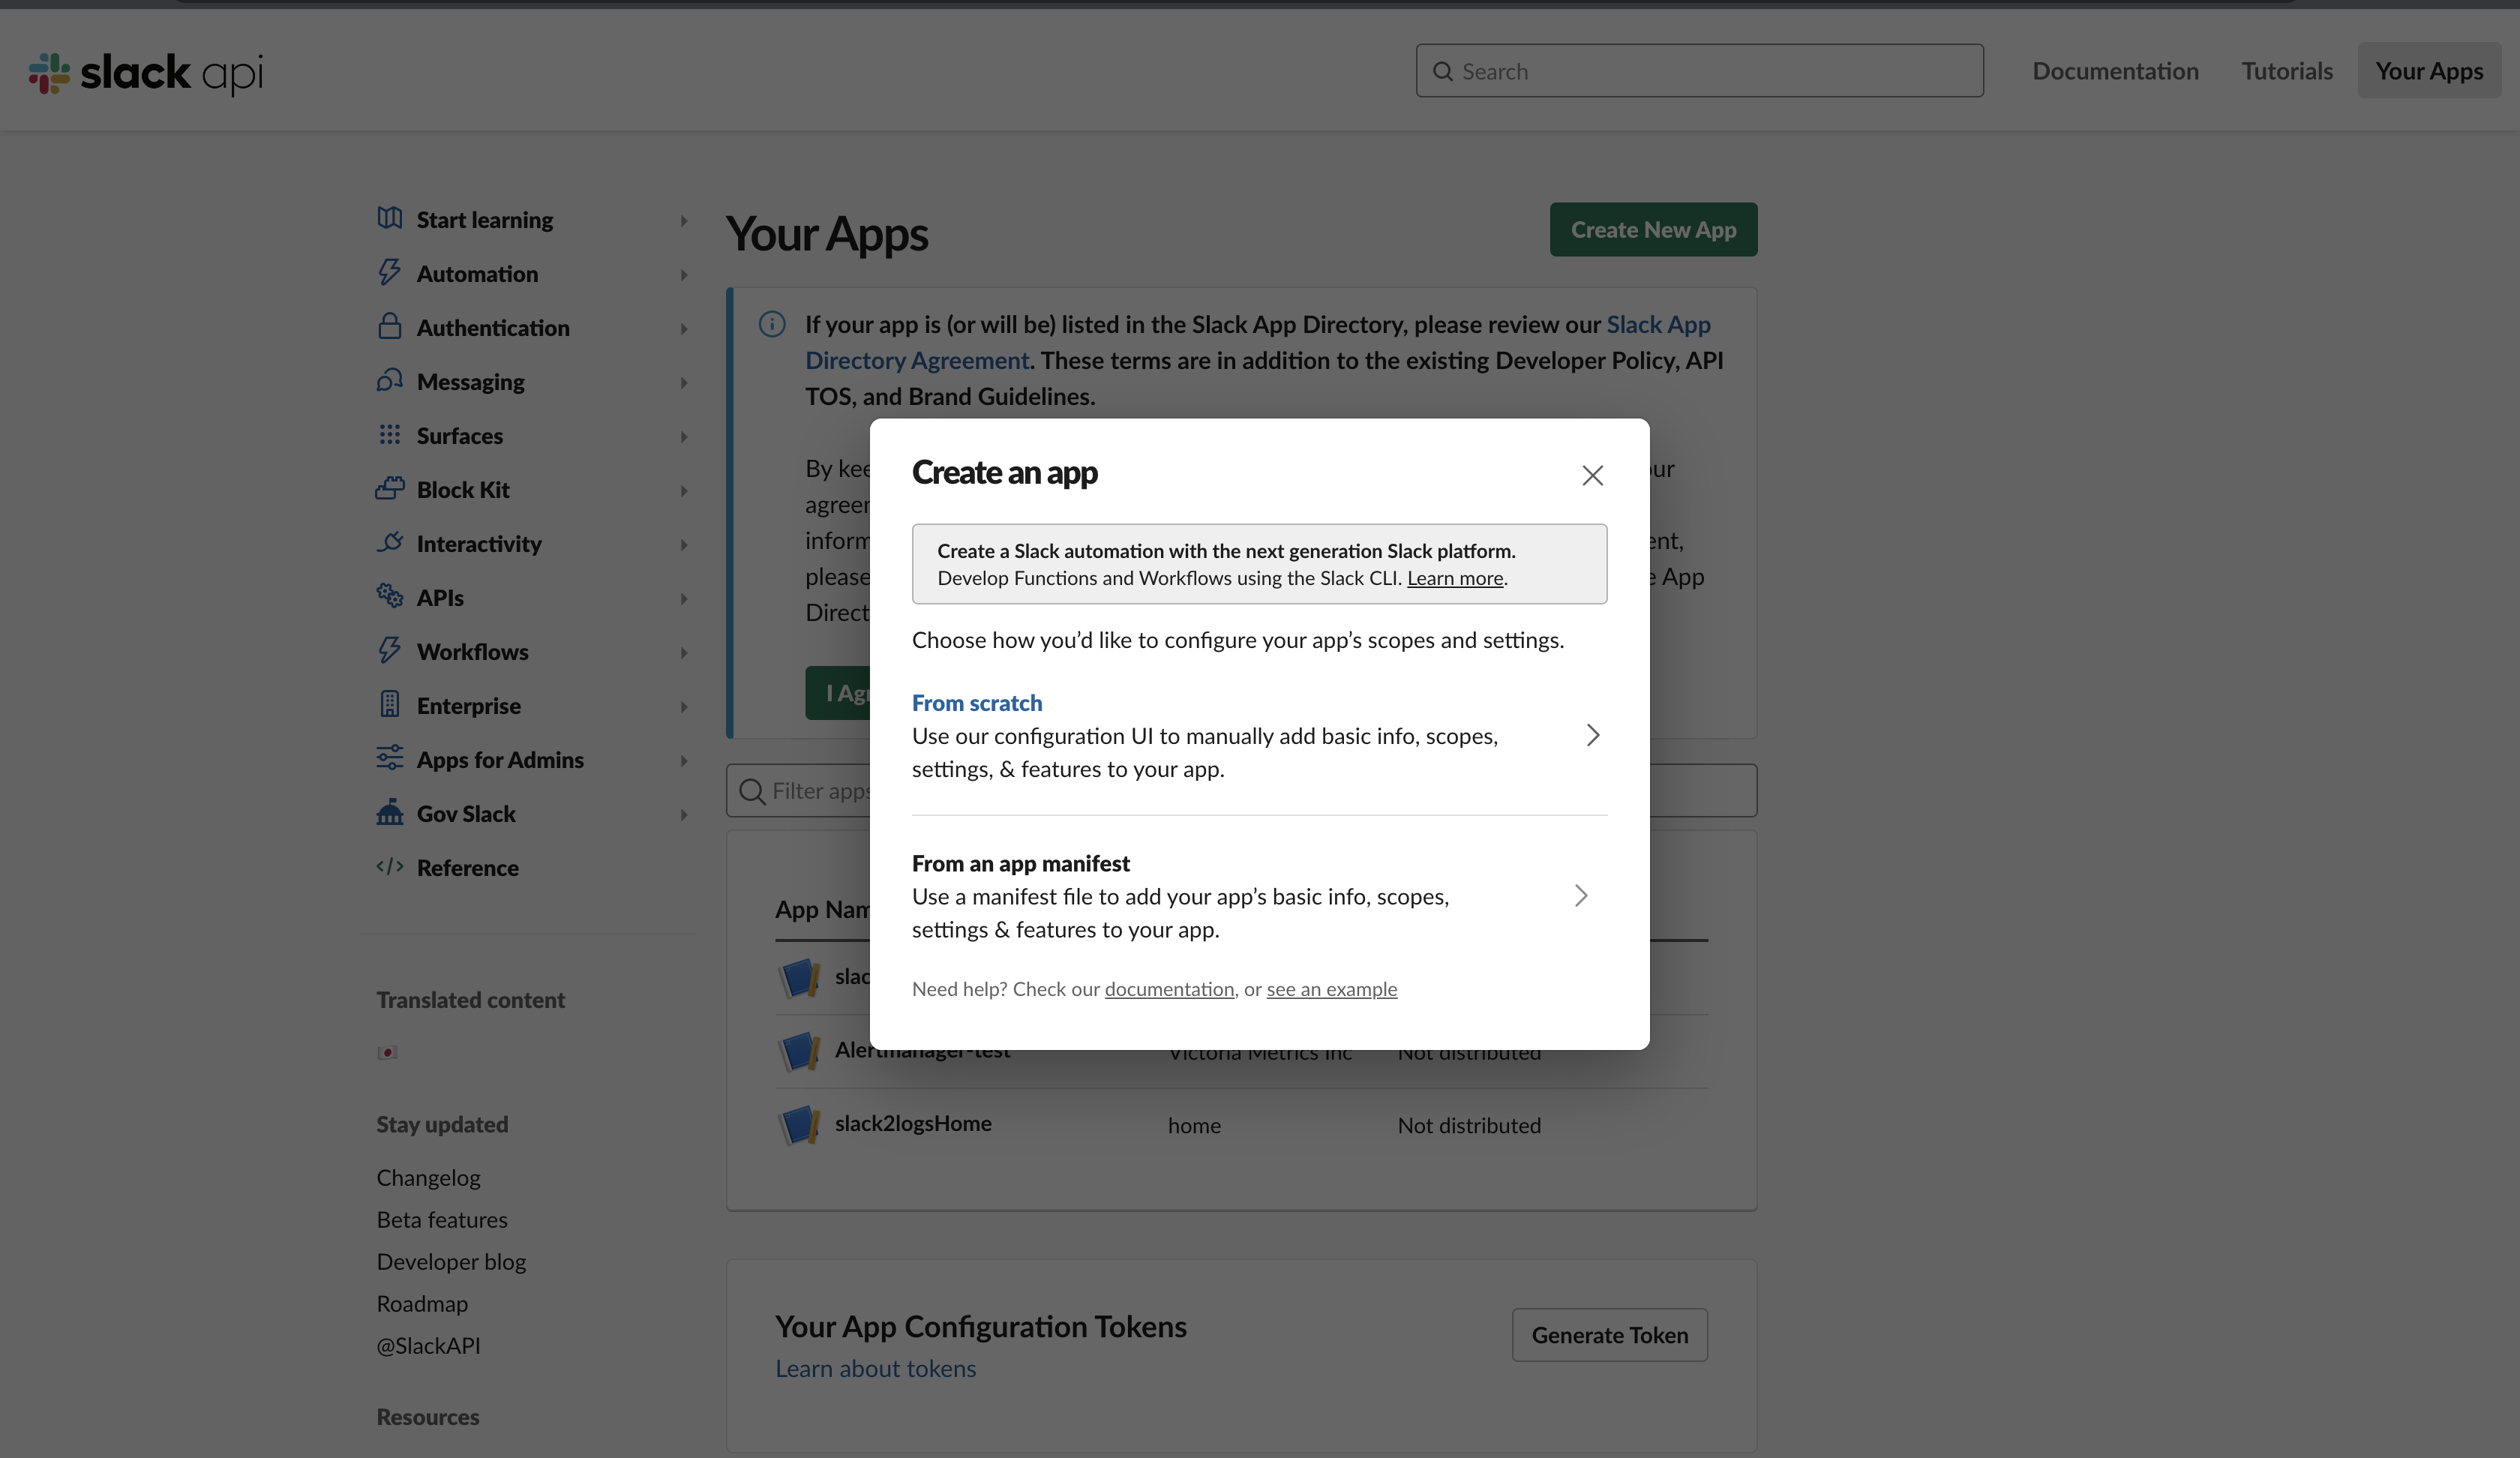The image size is (2520, 1458).
Task: Open the Developer blog link
Action: (451, 1262)
